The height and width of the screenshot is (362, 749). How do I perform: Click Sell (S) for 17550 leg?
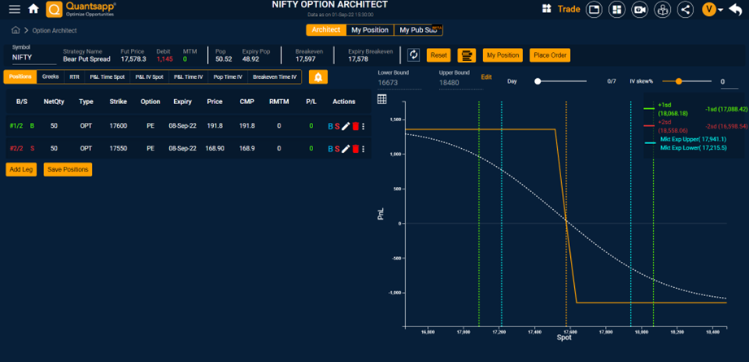pos(337,149)
